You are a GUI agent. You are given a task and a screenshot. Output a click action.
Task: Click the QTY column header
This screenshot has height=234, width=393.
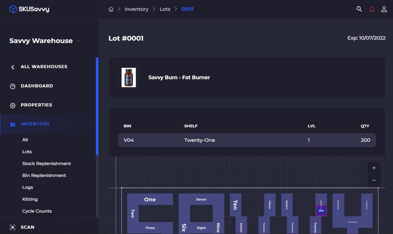[365, 126]
